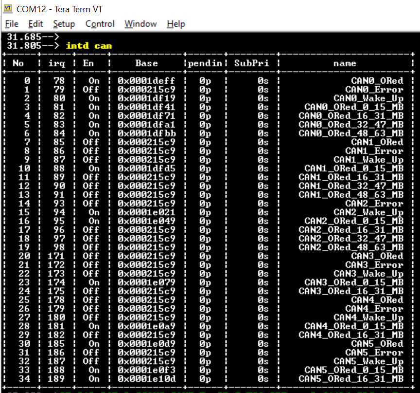Click the 'intd can' command text

[x=89, y=46]
